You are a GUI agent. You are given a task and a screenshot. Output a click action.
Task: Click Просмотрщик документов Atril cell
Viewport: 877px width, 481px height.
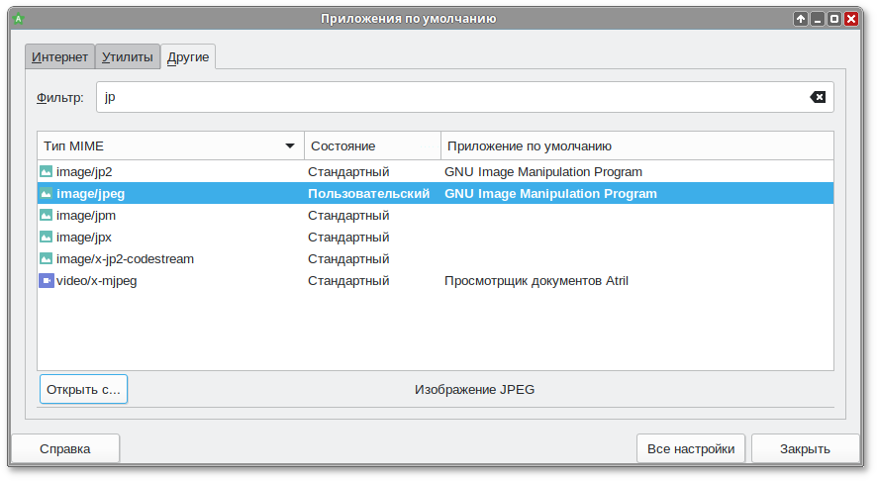[536, 281]
